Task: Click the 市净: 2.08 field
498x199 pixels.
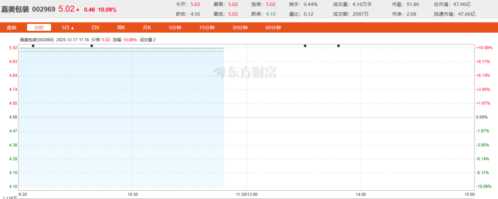Action: coord(404,14)
